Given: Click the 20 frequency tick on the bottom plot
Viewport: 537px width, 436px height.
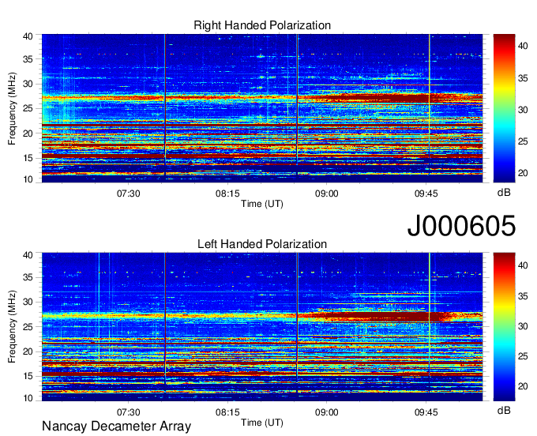Looking at the screenshot, I should pyautogui.click(x=28, y=351).
